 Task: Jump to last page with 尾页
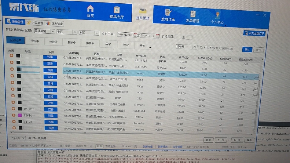tap(249, 140)
